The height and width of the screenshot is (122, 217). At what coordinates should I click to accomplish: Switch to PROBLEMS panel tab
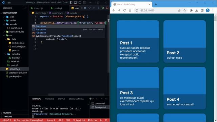(50, 99)
